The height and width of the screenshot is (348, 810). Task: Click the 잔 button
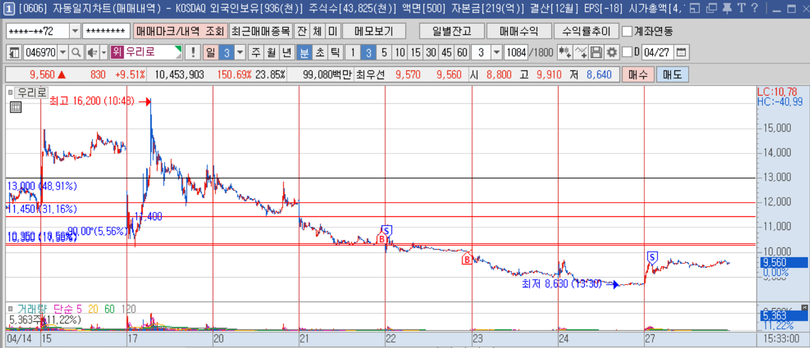tap(301, 31)
